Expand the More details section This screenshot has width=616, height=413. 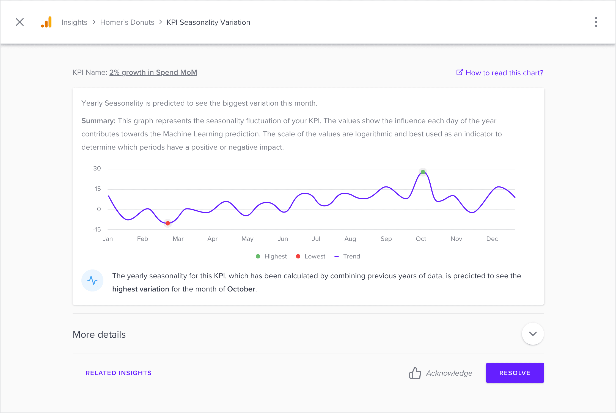99,334
